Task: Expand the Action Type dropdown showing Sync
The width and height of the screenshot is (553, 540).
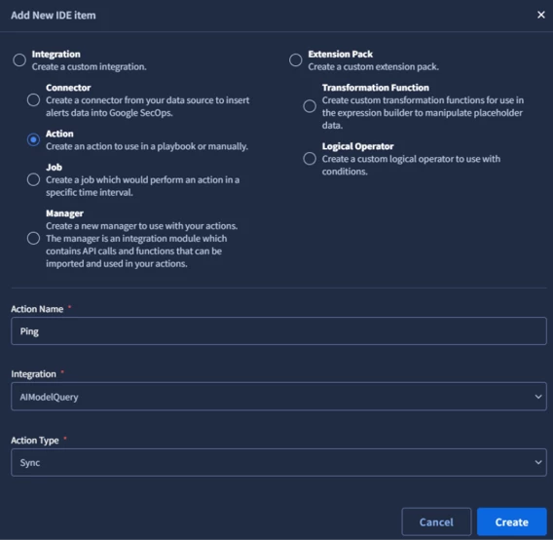Action: pos(278,462)
